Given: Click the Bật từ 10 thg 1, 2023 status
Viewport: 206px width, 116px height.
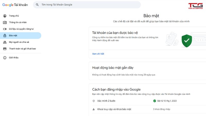Looking at the screenshot, I should 167,101.
